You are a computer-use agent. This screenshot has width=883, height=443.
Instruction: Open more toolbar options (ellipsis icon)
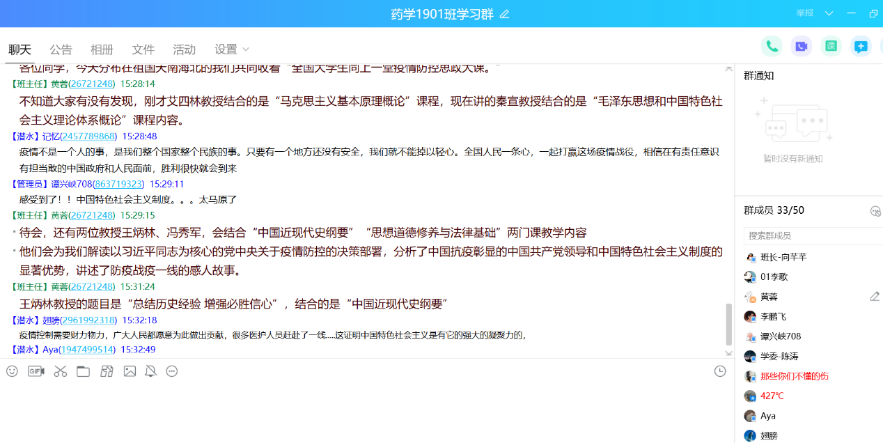coord(172,371)
